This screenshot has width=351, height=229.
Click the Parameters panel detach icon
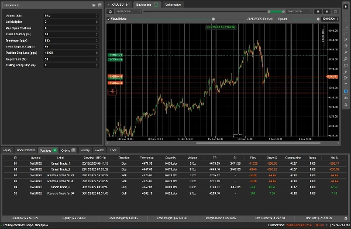[94, 5]
